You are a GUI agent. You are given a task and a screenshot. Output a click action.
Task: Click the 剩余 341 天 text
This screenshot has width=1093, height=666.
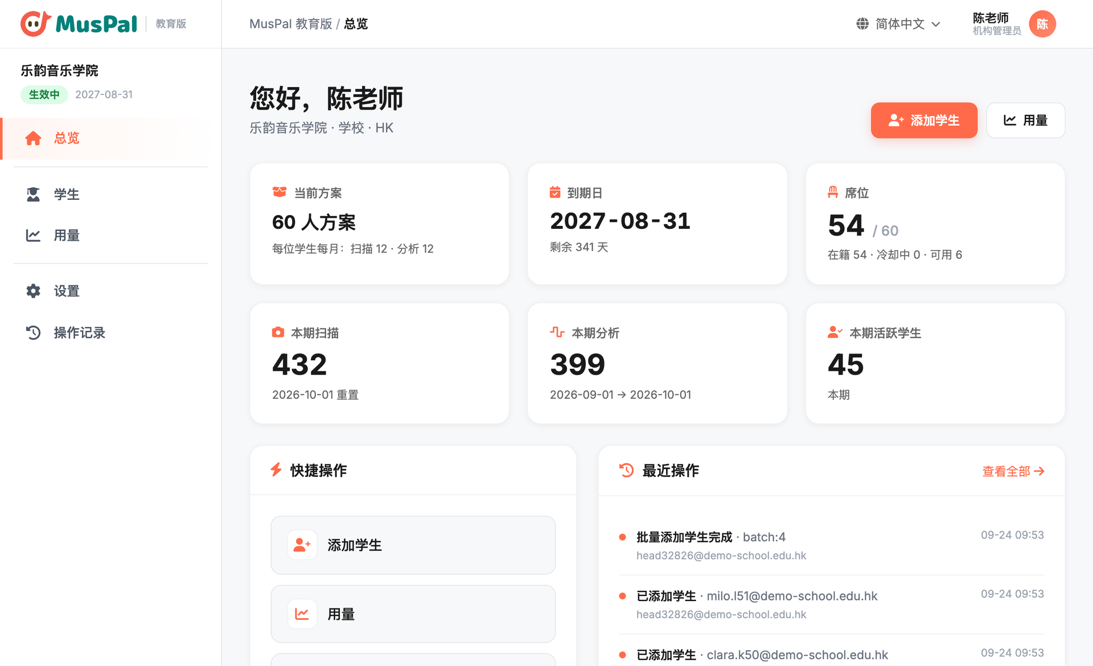(x=579, y=247)
